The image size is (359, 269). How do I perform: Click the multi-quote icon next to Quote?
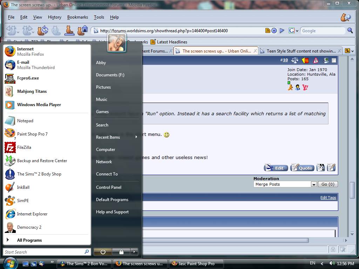[320, 168]
